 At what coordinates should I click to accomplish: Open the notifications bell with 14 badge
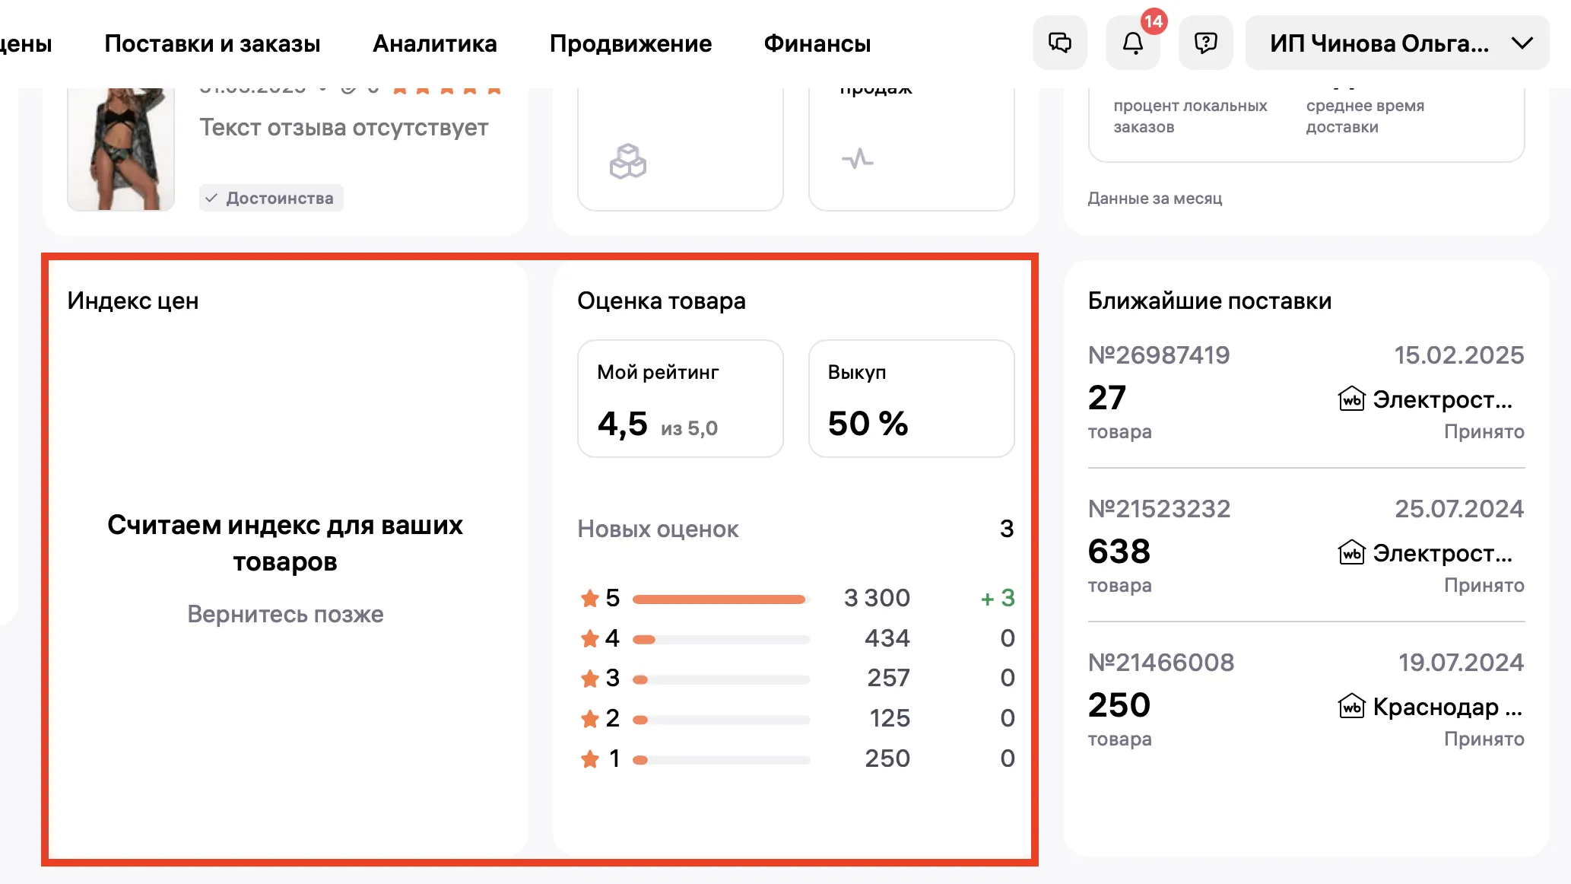[x=1132, y=43]
